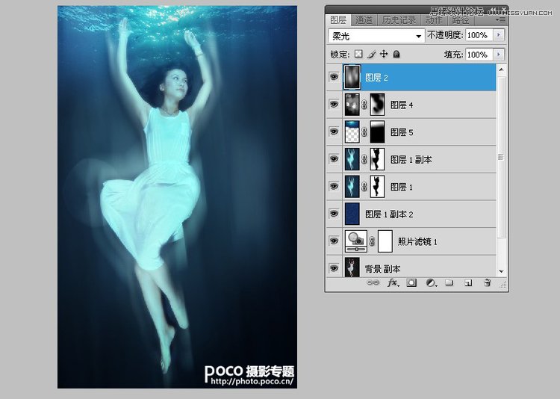Toggle visibility of 图层 1 副本 2

[334, 213]
